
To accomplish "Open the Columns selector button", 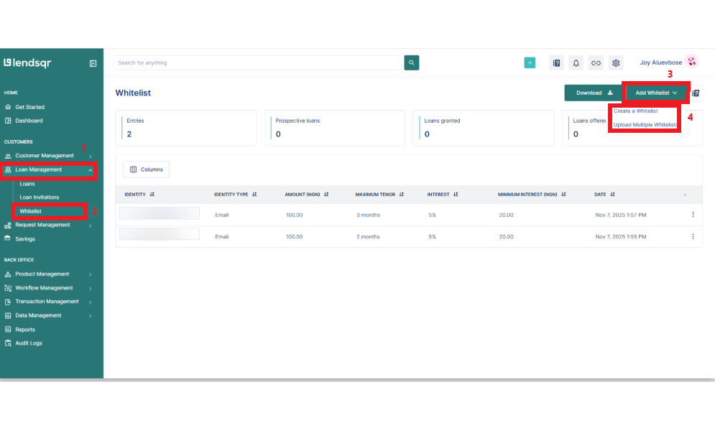I will tap(147, 169).
